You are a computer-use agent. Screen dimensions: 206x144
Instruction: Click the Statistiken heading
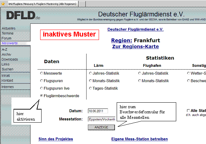pos(160,58)
